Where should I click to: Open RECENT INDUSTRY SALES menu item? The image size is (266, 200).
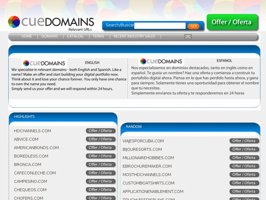134,36
